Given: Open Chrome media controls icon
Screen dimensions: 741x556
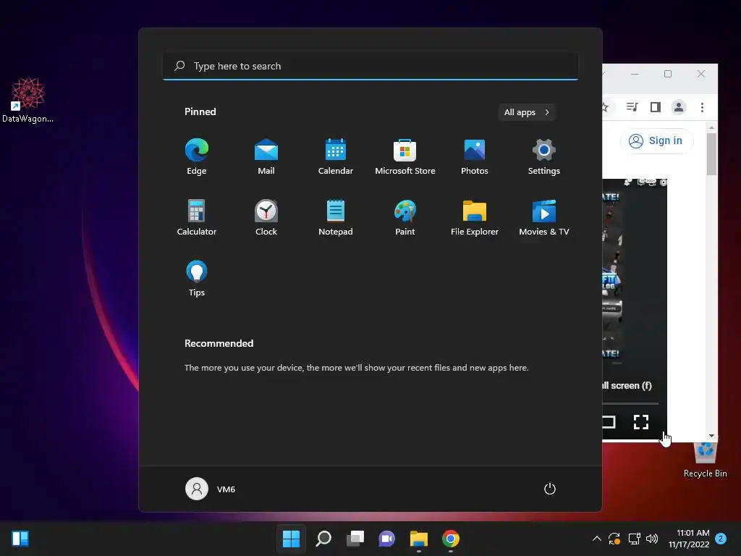Looking at the screenshot, I should (632, 107).
